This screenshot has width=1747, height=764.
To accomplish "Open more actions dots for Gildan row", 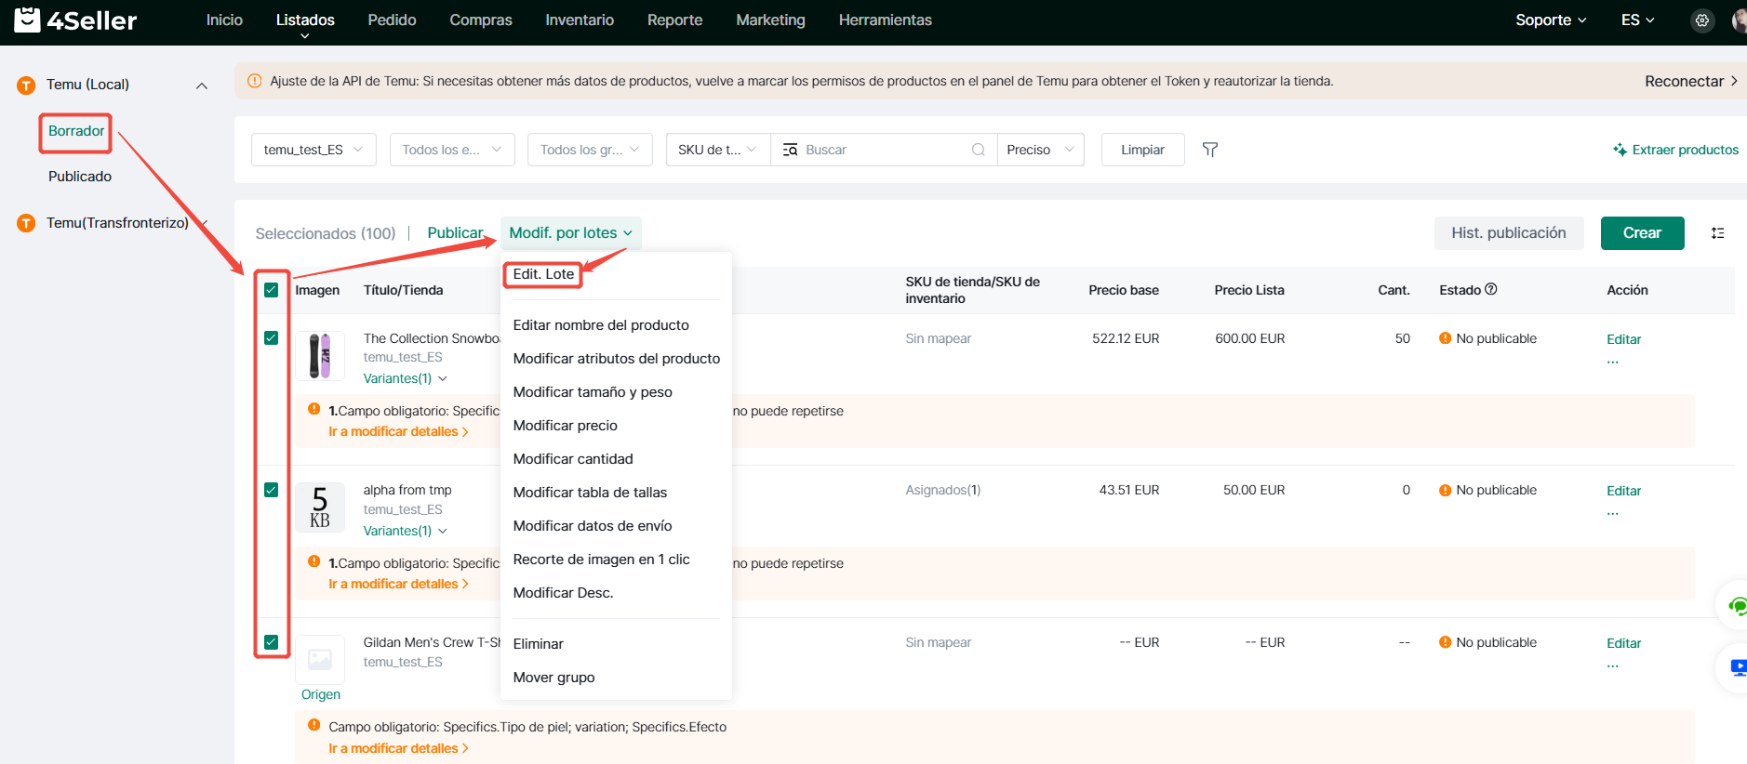I will click(x=1612, y=665).
